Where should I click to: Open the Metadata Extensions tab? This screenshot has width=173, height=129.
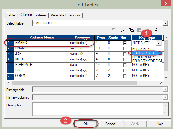66,15
